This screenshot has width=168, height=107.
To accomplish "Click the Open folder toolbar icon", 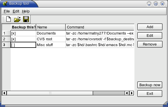I will pyautogui.click(x=17, y=19).
